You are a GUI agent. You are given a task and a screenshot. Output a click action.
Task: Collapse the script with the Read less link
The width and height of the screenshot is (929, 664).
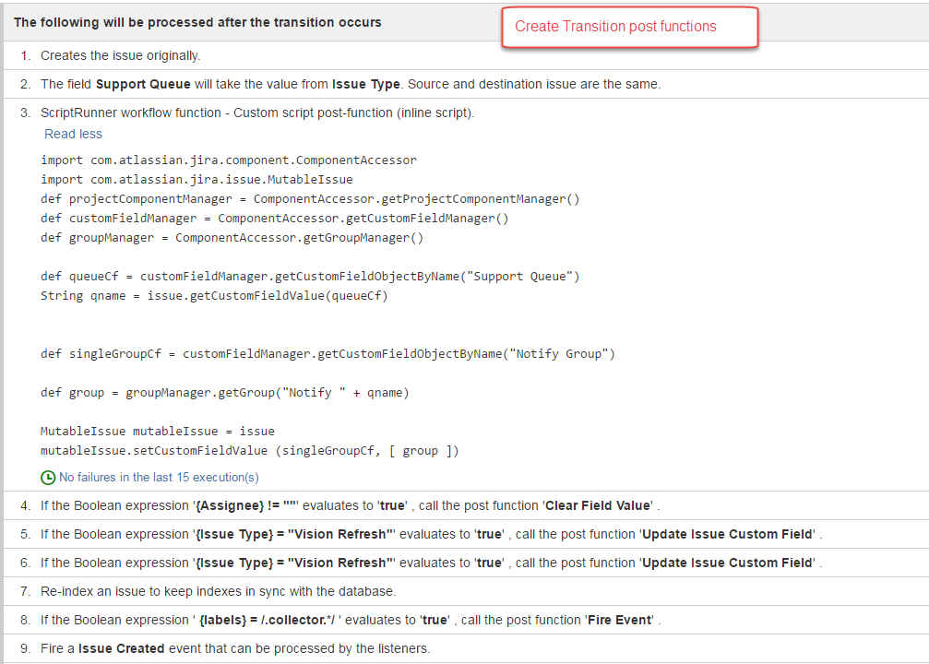[x=73, y=134]
